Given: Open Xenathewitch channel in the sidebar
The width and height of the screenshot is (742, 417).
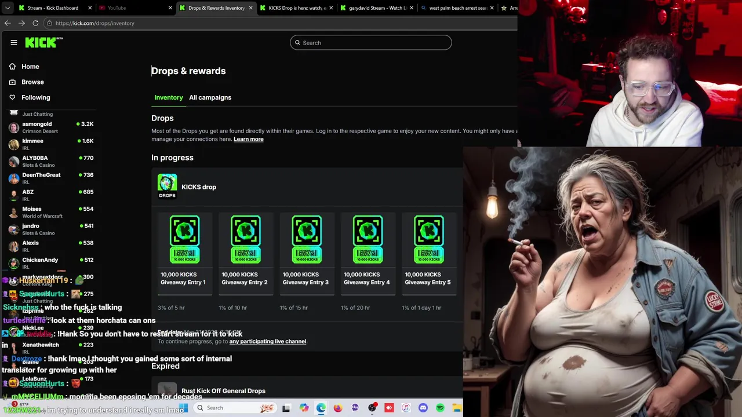Looking at the screenshot, I should point(52,348).
